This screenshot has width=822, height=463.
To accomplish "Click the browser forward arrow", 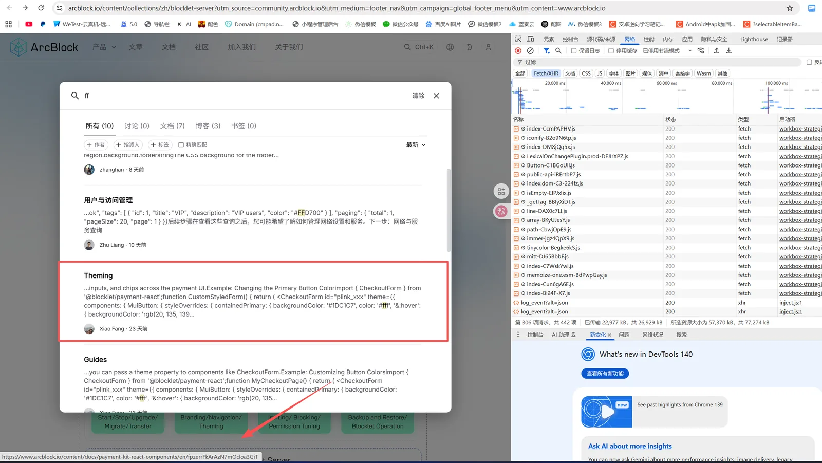I will coord(25,8).
